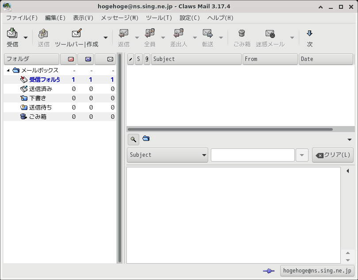This screenshot has width=358, height=280.
Task: Select the 下書き drafts folder
Action: click(60, 98)
